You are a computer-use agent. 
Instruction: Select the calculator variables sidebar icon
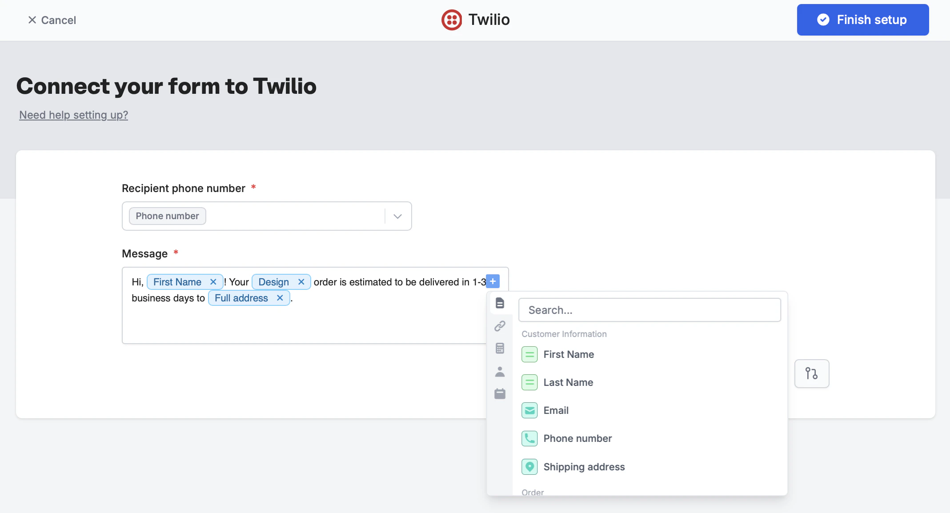coord(500,349)
